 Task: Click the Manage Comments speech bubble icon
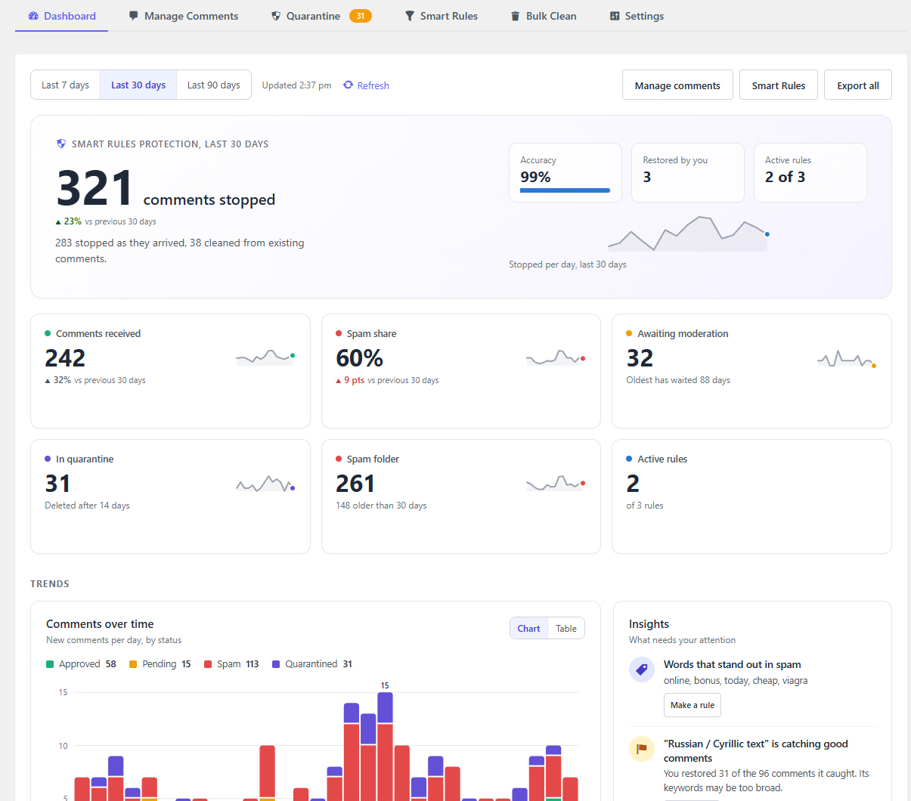tap(134, 16)
